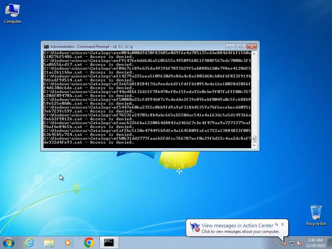Open the Computer desktop icon
Viewport: 332px width, 249px height.
click(13, 14)
